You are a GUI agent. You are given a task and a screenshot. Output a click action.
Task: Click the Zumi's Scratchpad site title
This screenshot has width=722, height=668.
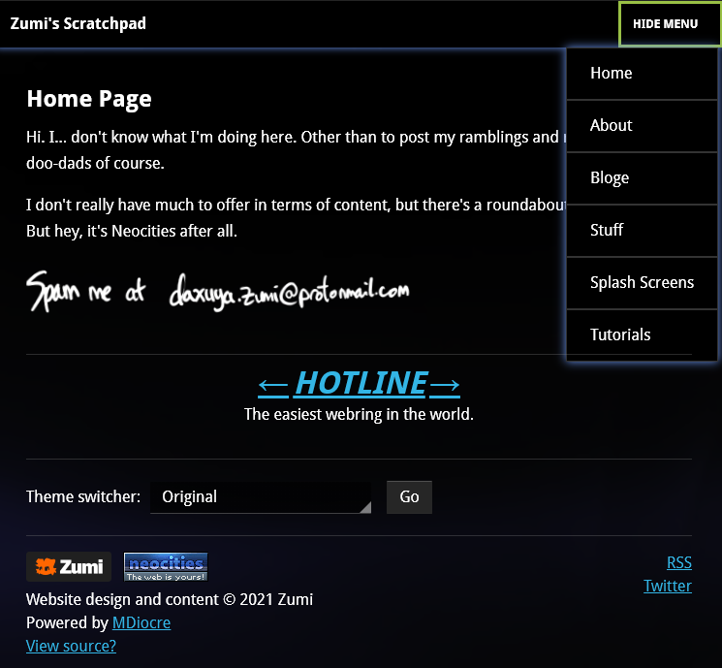pyautogui.click(x=78, y=24)
